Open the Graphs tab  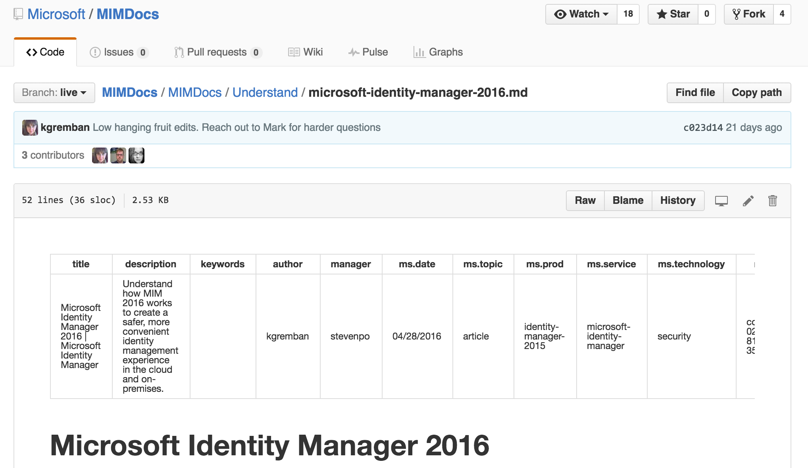pyautogui.click(x=438, y=52)
